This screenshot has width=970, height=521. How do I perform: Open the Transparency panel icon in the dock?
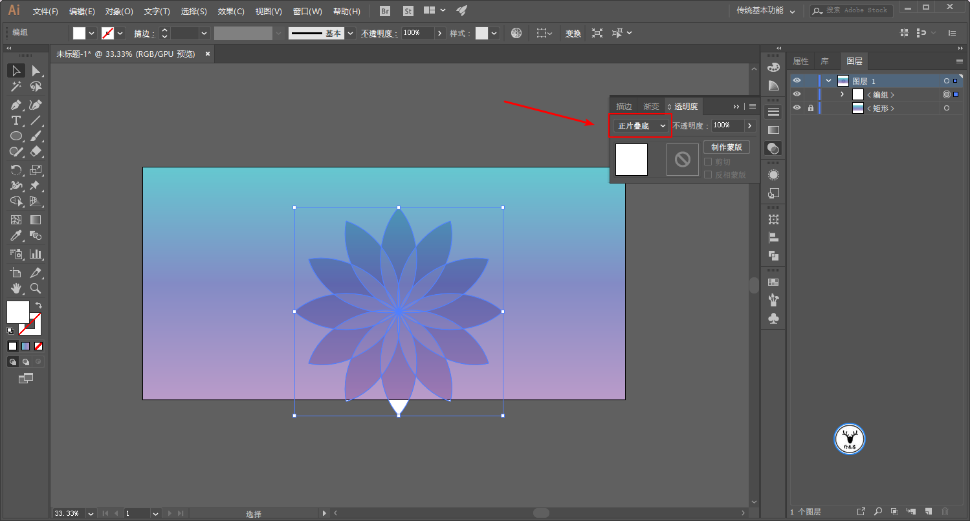[773, 148]
